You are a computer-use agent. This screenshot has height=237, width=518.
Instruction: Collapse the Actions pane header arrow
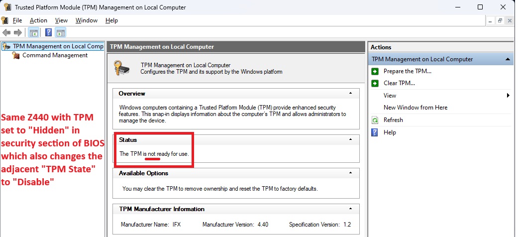point(508,59)
